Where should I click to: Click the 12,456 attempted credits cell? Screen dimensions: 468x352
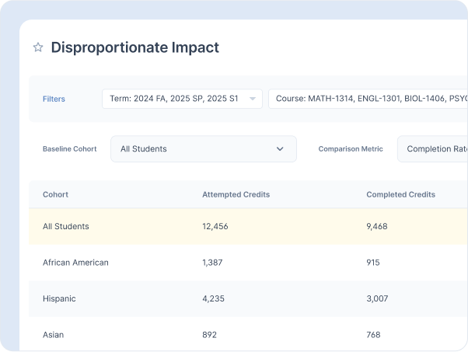click(x=215, y=226)
